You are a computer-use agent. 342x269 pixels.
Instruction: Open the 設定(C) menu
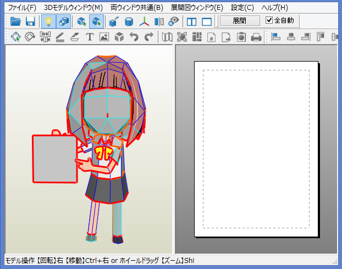click(242, 8)
